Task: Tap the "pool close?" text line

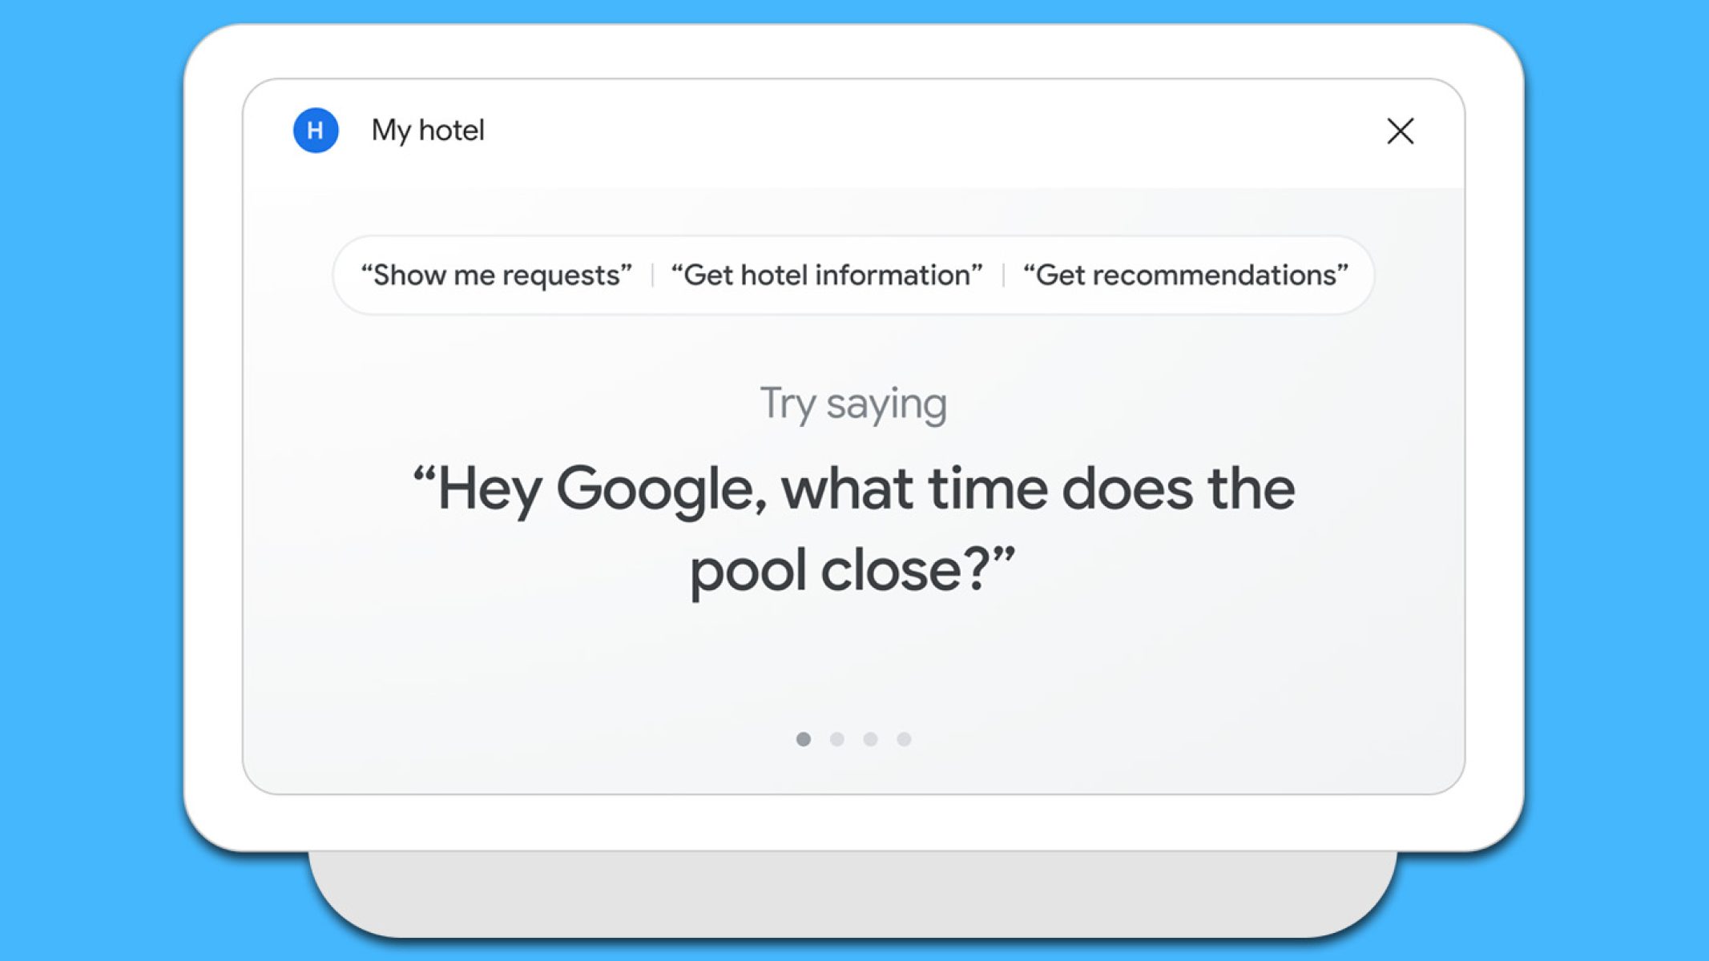Action: [x=852, y=571]
